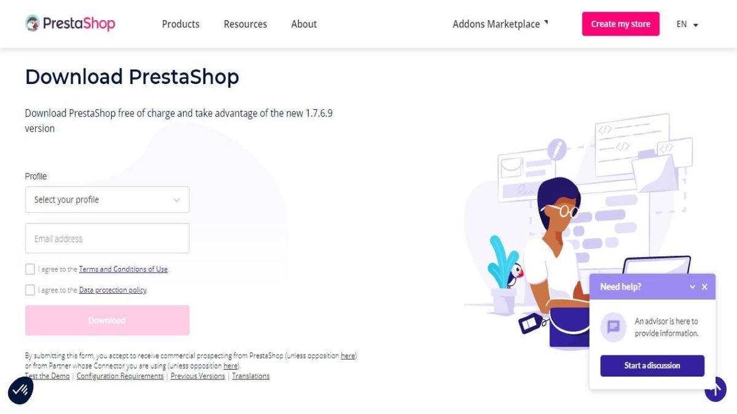Open the Select your profile dropdown
This screenshot has width=737, height=414.
(x=106, y=199)
